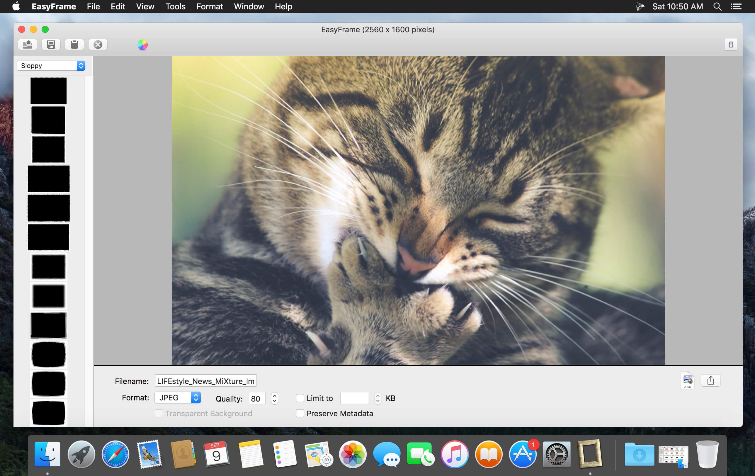Open Finder from the Dock

click(x=47, y=454)
